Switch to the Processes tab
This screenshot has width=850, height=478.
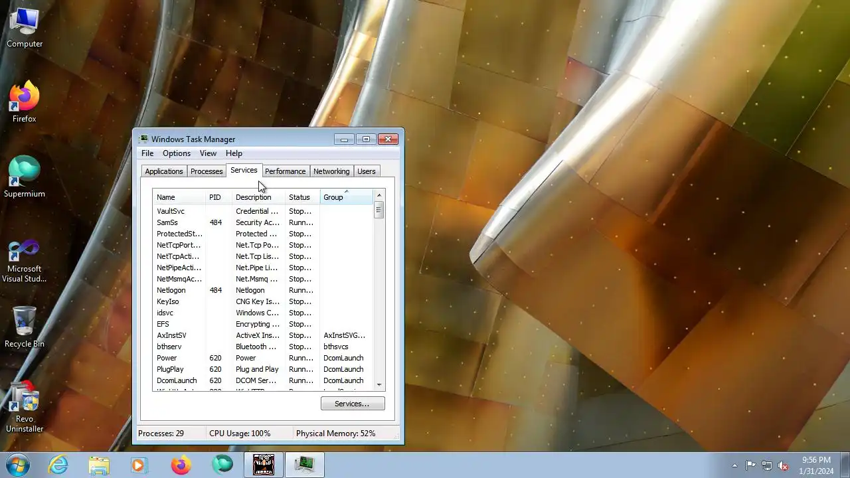click(207, 171)
